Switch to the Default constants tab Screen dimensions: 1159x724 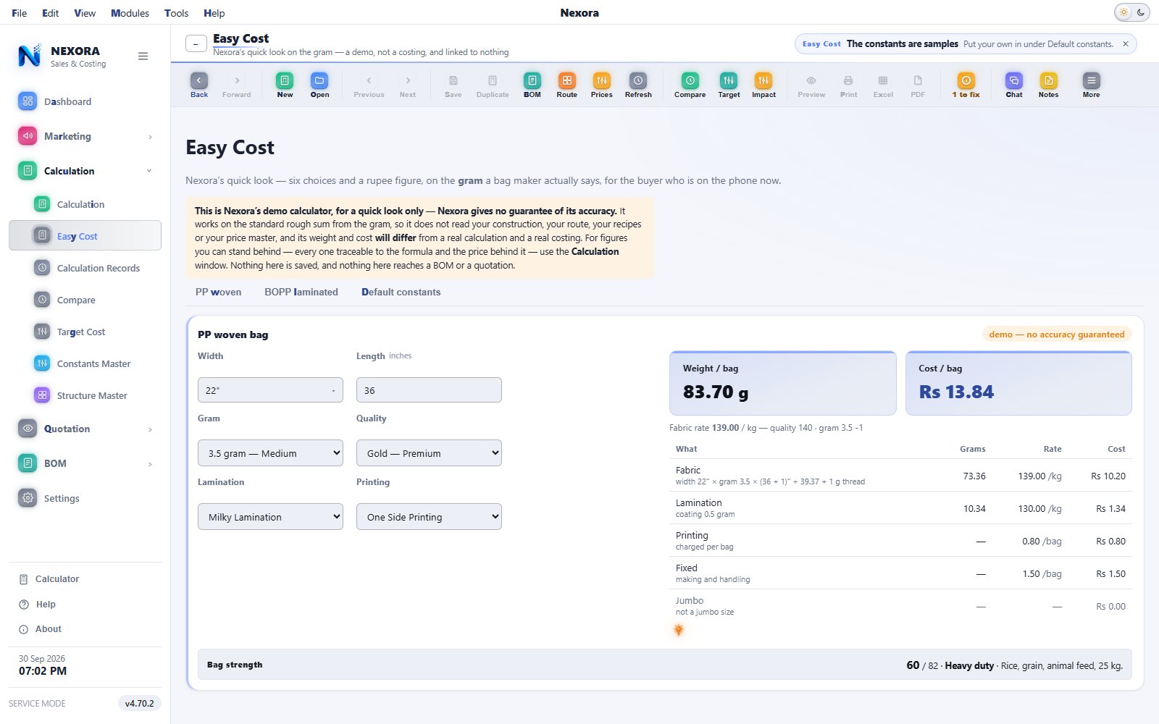coord(401,292)
